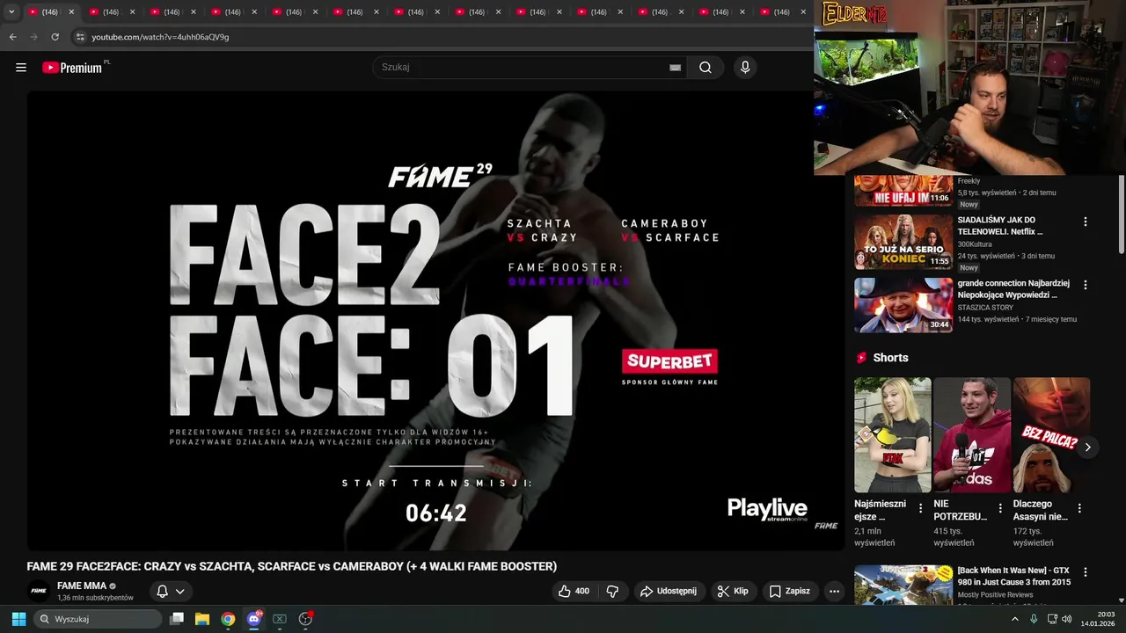Focus the browser address bar URL
This screenshot has height=633, width=1126.
click(x=160, y=37)
